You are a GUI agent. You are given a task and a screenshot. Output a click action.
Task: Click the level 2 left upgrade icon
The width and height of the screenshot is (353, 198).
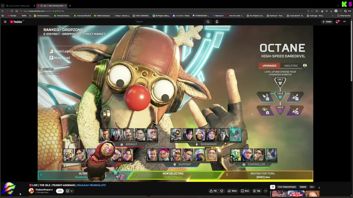coord(266,97)
